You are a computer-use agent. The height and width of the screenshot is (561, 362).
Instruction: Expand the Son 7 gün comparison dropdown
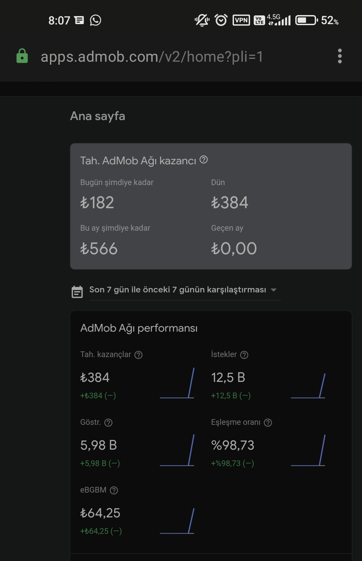click(x=185, y=290)
